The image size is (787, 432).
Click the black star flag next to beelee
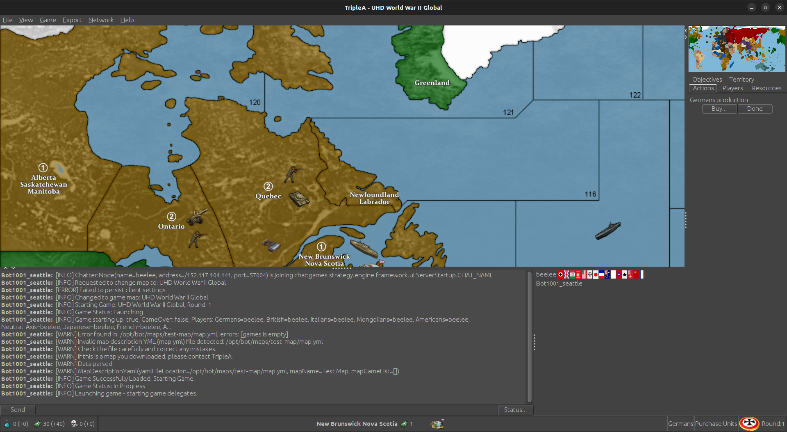coord(625,274)
